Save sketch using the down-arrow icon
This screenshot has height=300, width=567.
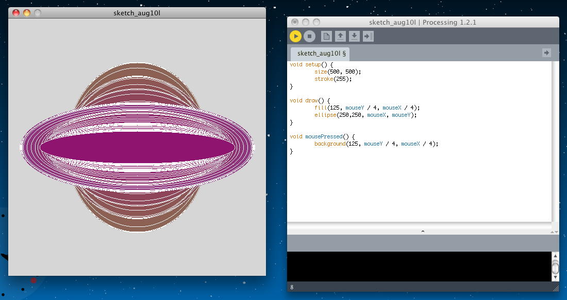click(x=354, y=36)
